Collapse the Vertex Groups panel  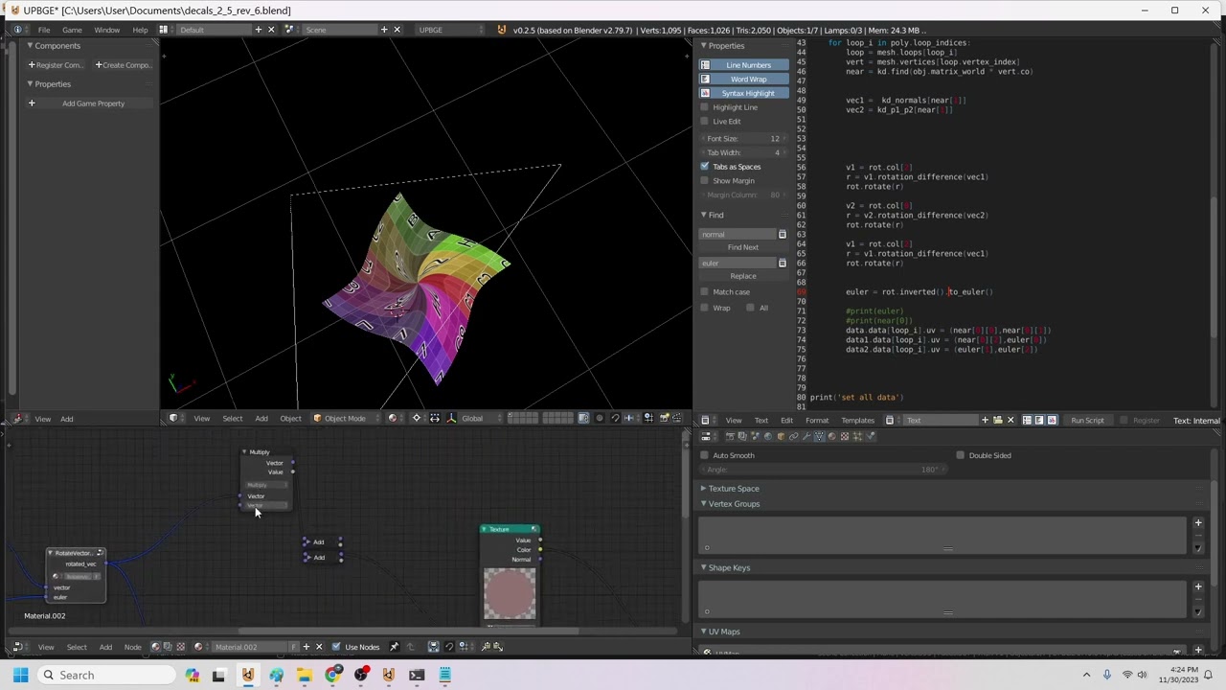click(x=704, y=504)
